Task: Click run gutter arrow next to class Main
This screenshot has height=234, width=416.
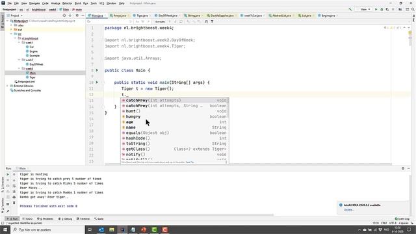Action: tap(97, 70)
